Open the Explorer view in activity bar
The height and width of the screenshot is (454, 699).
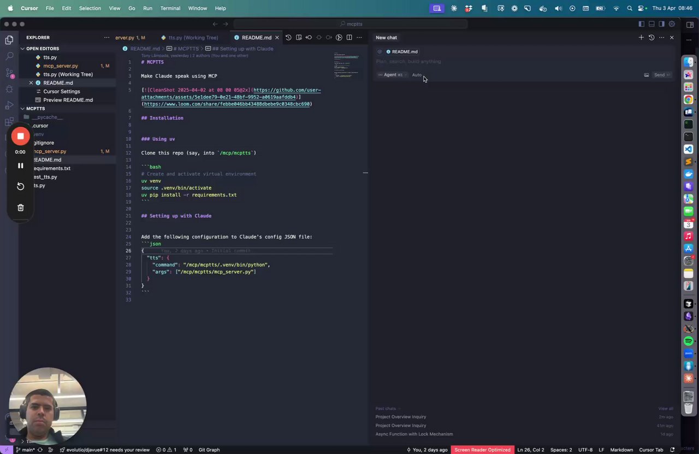coord(9,40)
